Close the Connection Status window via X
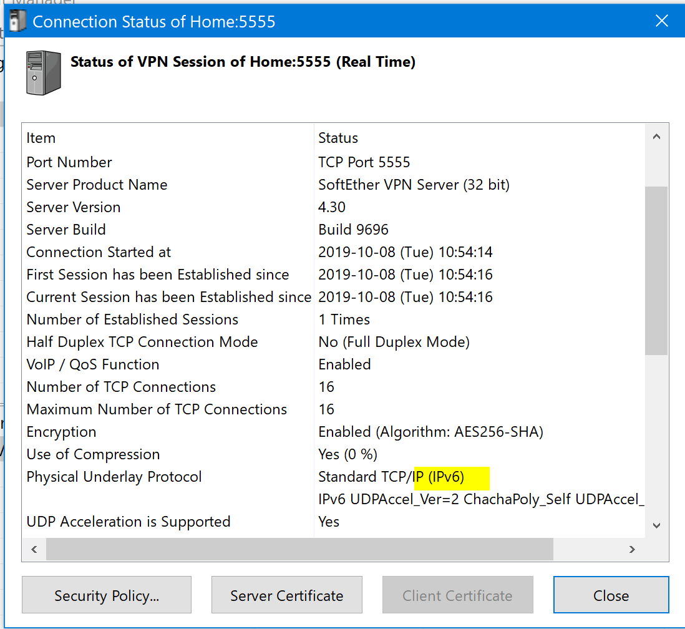Image resolution: width=685 pixels, height=629 pixels. coord(662,22)
